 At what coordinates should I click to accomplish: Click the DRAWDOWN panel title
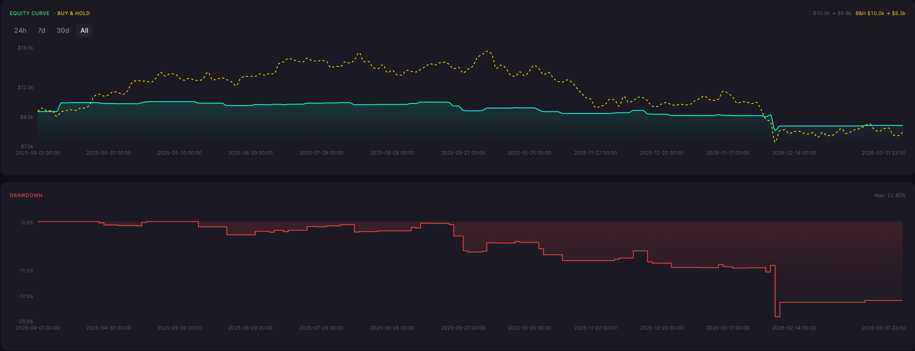click(x=26, y=195)
